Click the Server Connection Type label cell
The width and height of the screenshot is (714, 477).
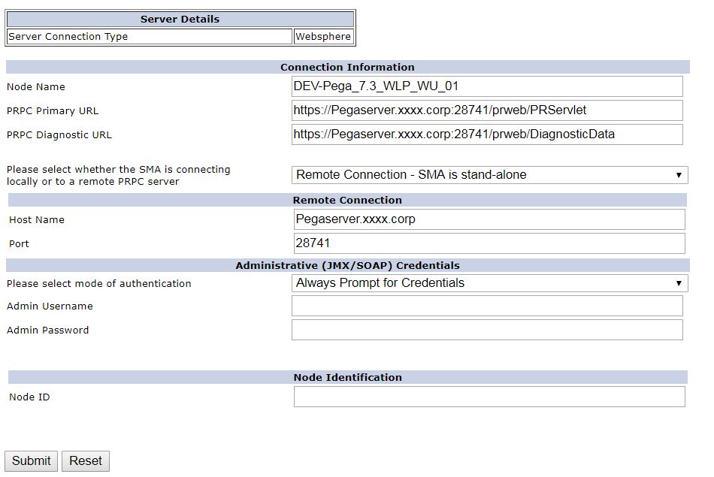[x=150, y=36]
